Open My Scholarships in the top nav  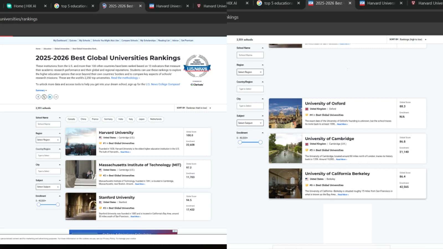[x=148, y=40]
